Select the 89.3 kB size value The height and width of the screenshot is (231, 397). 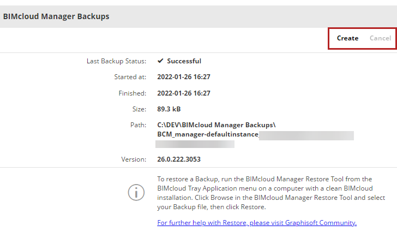coord(169,109)
